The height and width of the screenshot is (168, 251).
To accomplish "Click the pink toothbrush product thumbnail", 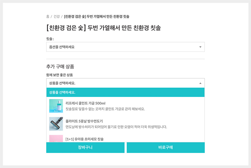I will [x=56, y=139].
